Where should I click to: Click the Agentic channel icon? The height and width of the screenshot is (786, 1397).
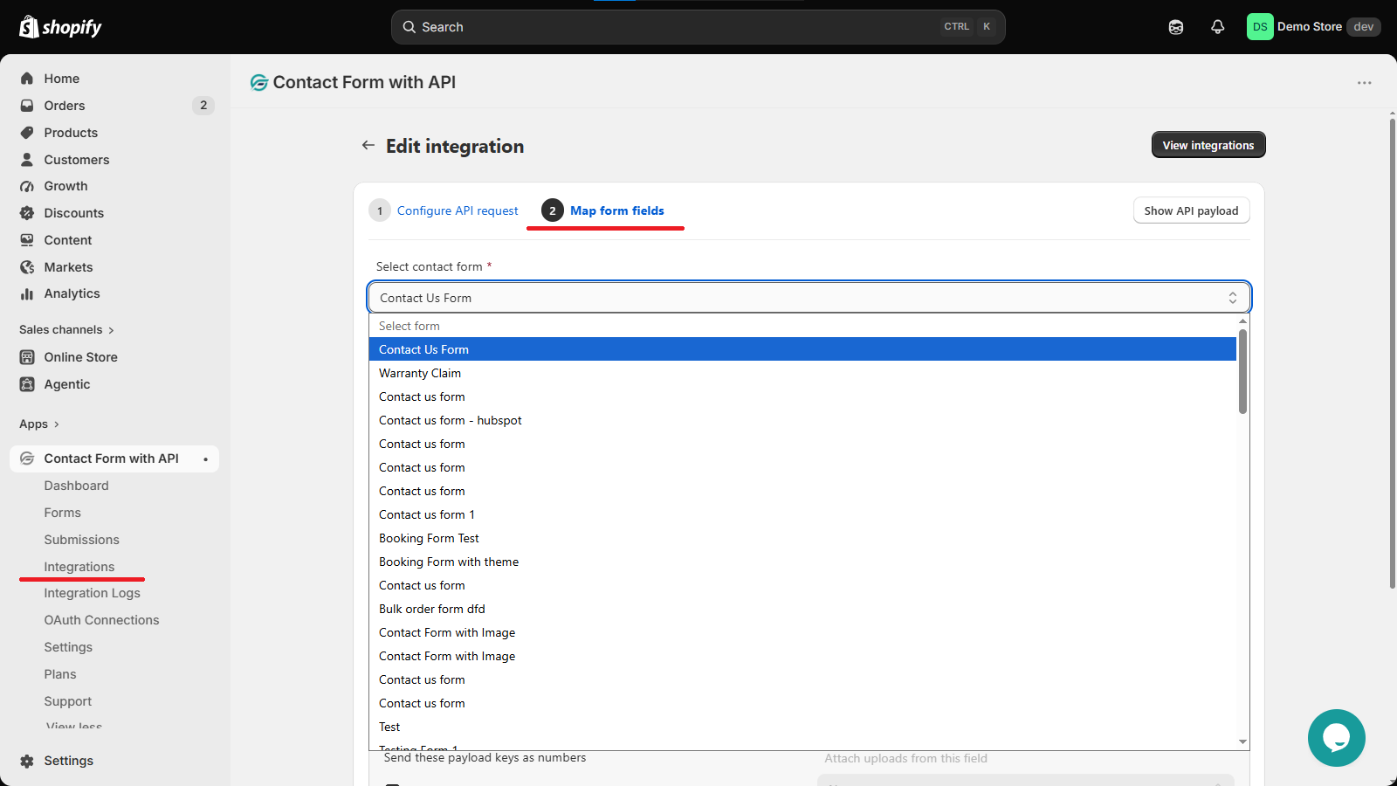click(x=27, y=384)
